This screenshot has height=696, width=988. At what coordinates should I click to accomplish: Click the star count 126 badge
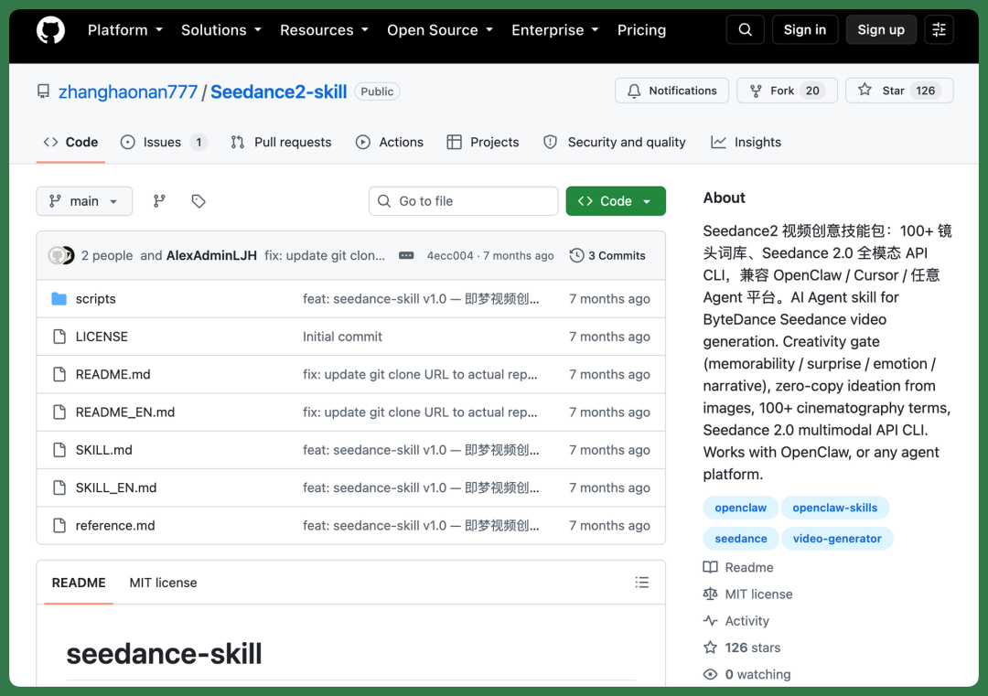point(925,91)
